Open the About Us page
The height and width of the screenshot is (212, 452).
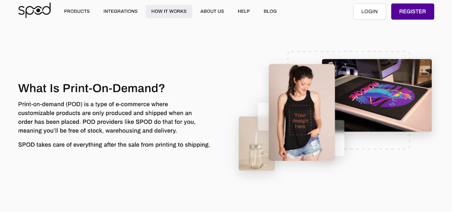coord(212,12)
